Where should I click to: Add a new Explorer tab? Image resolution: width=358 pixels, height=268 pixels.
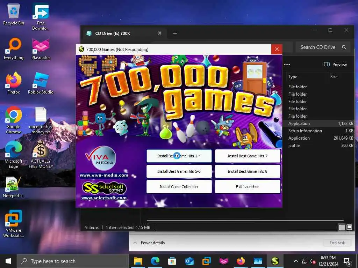(175, 33)
